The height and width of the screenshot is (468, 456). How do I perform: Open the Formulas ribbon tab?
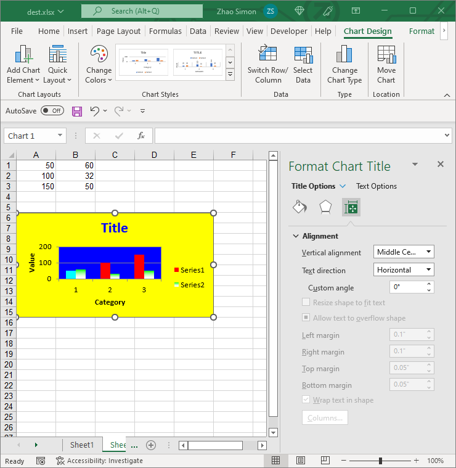click(165, 31)
